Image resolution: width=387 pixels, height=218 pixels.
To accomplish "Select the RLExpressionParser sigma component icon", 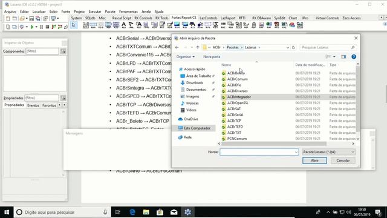I will pos(216,25).
